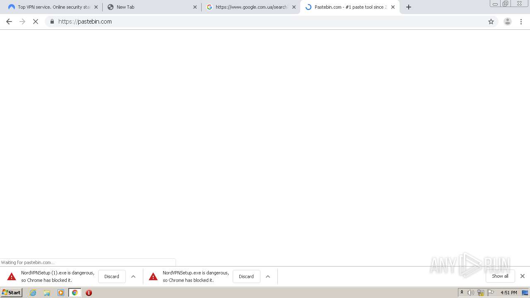Open the media player taskbar icon
This screenshot has width=530, height=298.
coord(61,293)
